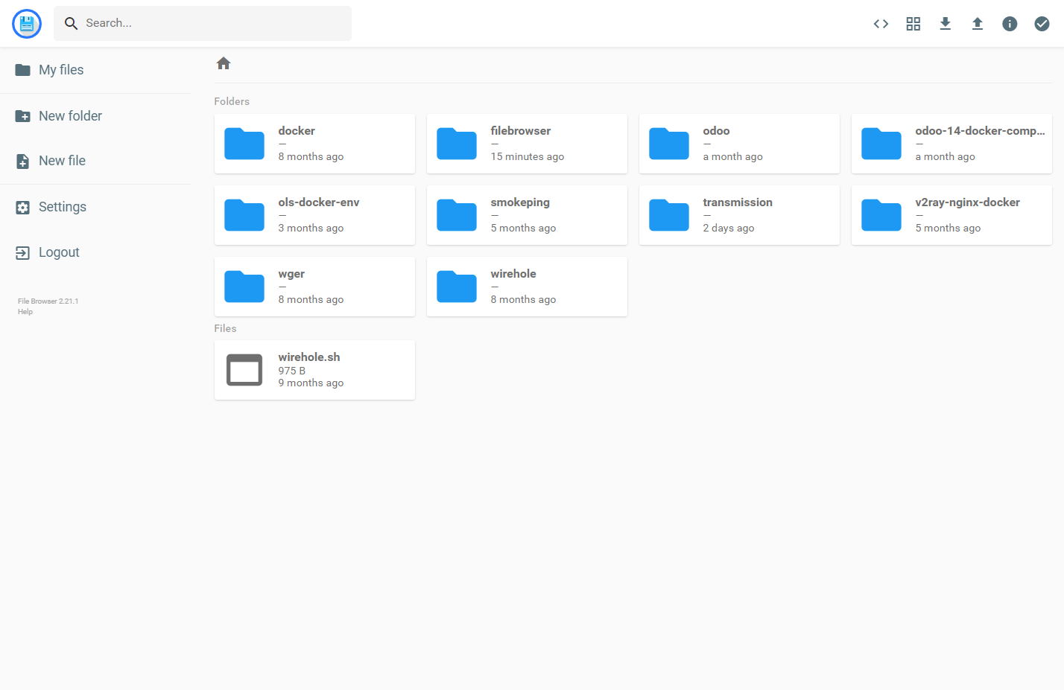Select the ols-docker-env folder name
Image resolution: width=1064 pixels, height=690 pixels.
319,202
